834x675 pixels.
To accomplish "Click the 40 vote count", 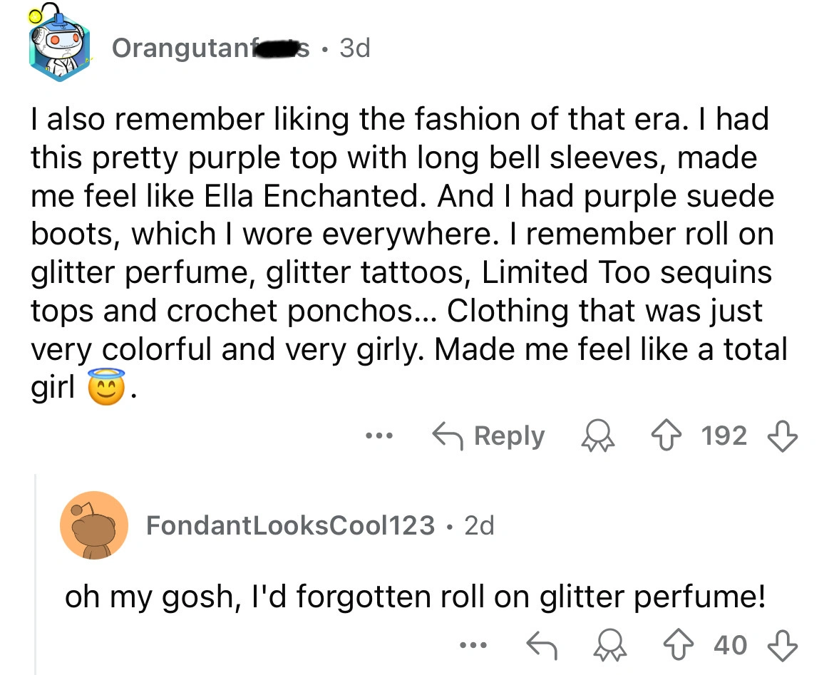I will (730, 644).
